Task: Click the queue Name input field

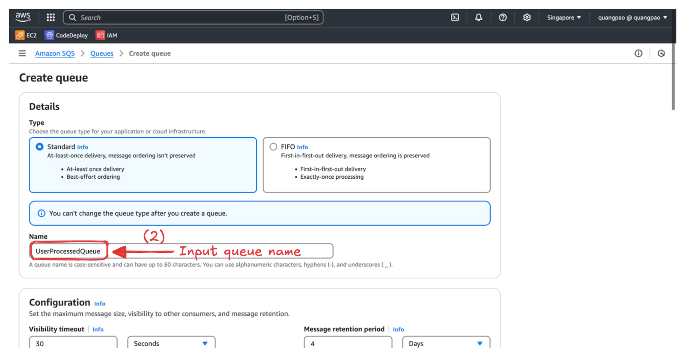Action: tap(181, 251)
